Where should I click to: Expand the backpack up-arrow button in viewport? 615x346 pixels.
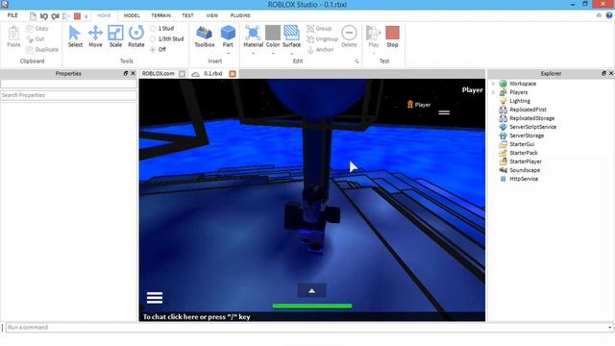tap(311, 290)
